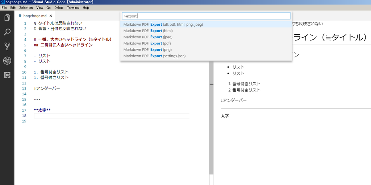This screenshot has height=185, width=371.
Task: Click '1. 番号付きリスト' on editor line 11
Action: pyautogui.click(x=51, y=77)
